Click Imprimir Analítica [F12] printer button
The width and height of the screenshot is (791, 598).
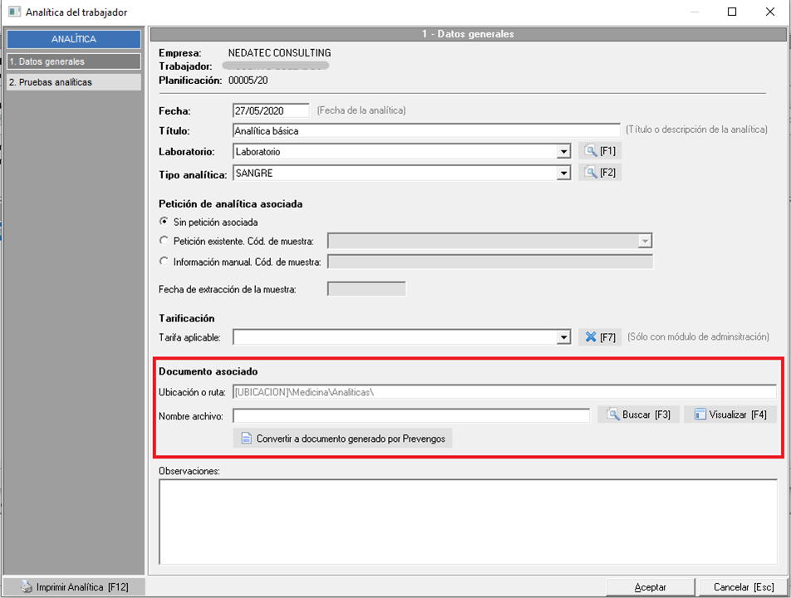coord(75,587)
